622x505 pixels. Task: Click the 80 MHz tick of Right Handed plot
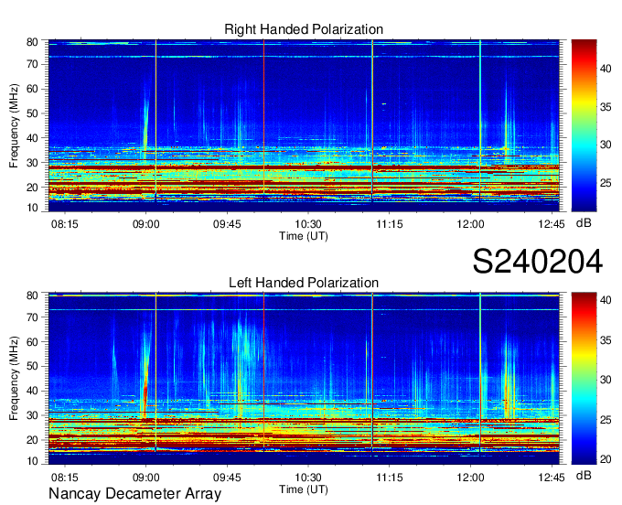[32, 42]
